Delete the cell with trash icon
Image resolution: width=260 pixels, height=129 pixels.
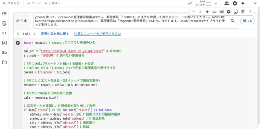243,12
